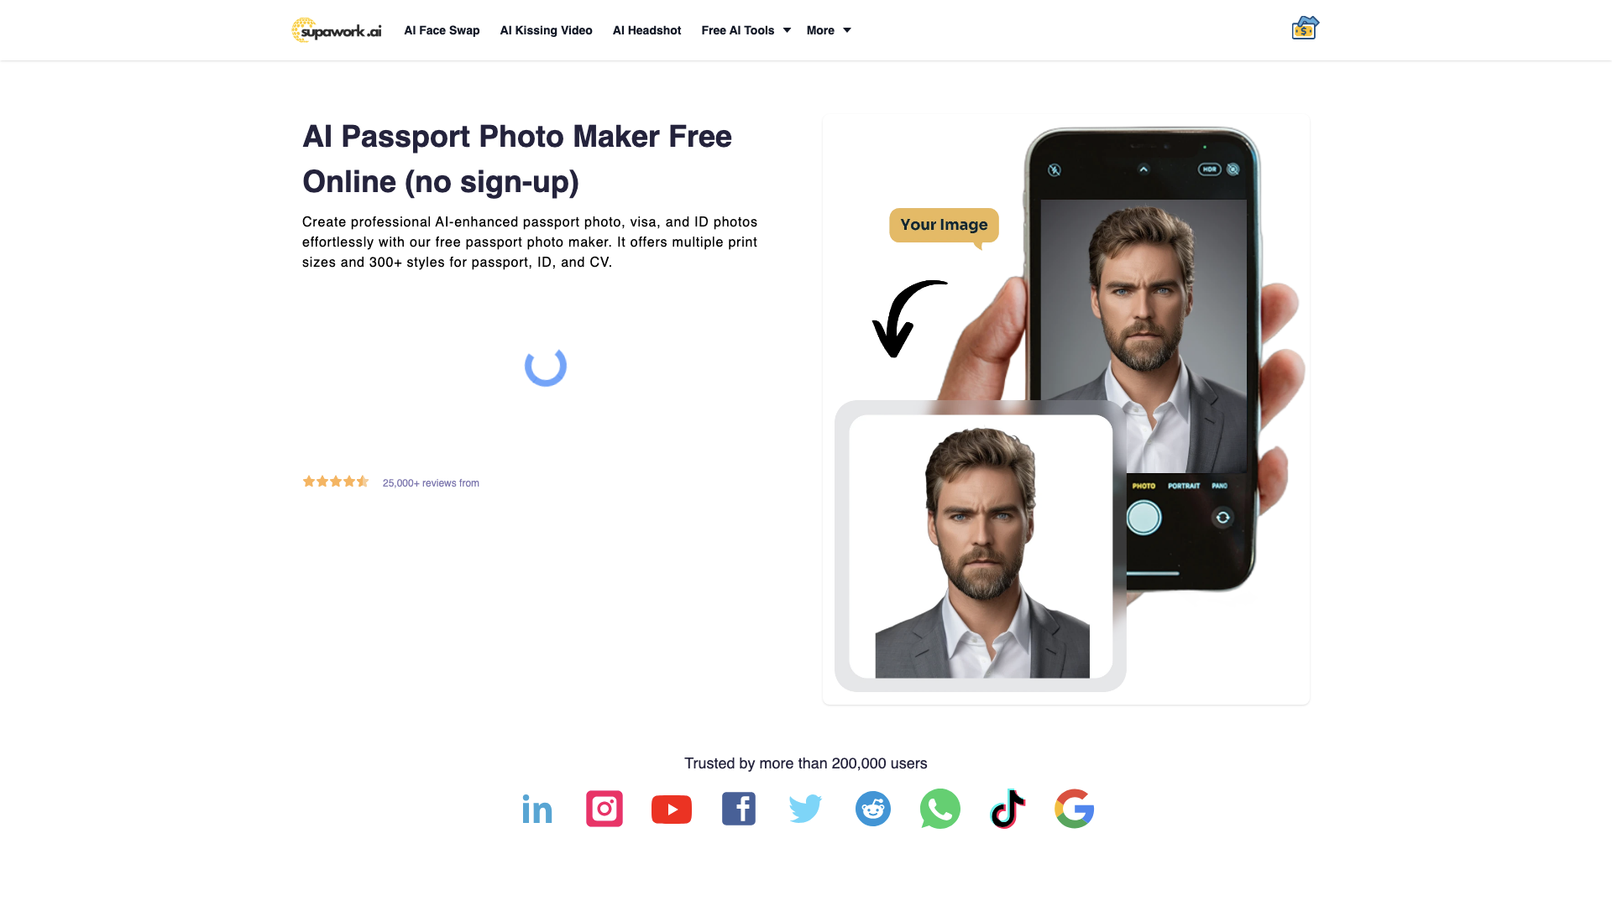The height and width of the screenshot is (906, 1612).
Task: Click the Facebook social media icon
Action: [739, 808]
